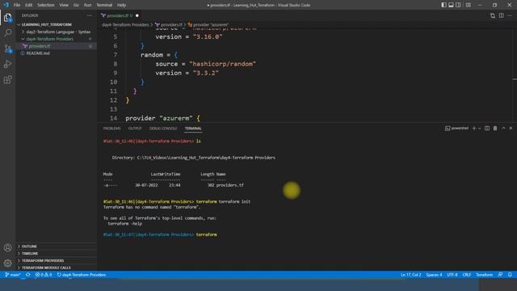Open the Edit menu
The height and width of the screenshot is (291, 517).
29,5
